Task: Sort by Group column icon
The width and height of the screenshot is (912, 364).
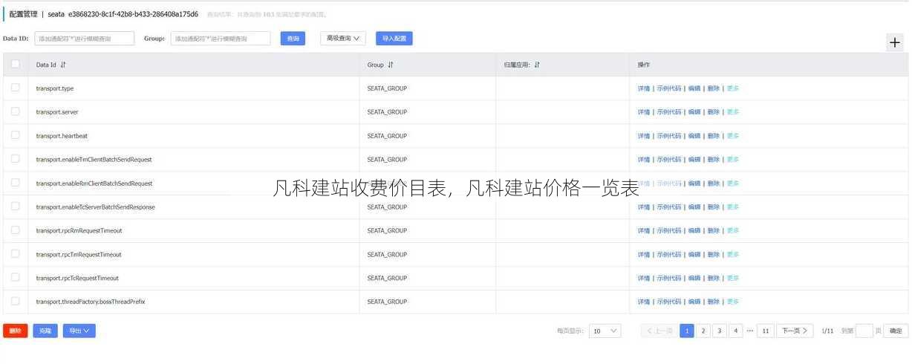Action: point(391,65)
